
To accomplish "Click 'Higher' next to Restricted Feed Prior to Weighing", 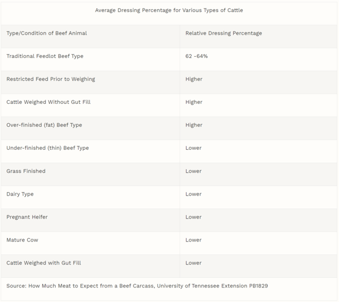I will pos(194,79).
